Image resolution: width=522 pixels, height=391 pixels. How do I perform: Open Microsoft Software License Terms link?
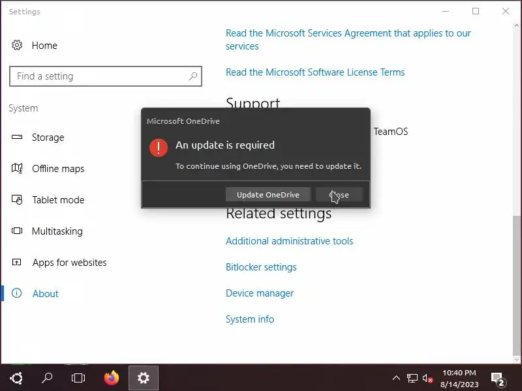coord(315,72)
